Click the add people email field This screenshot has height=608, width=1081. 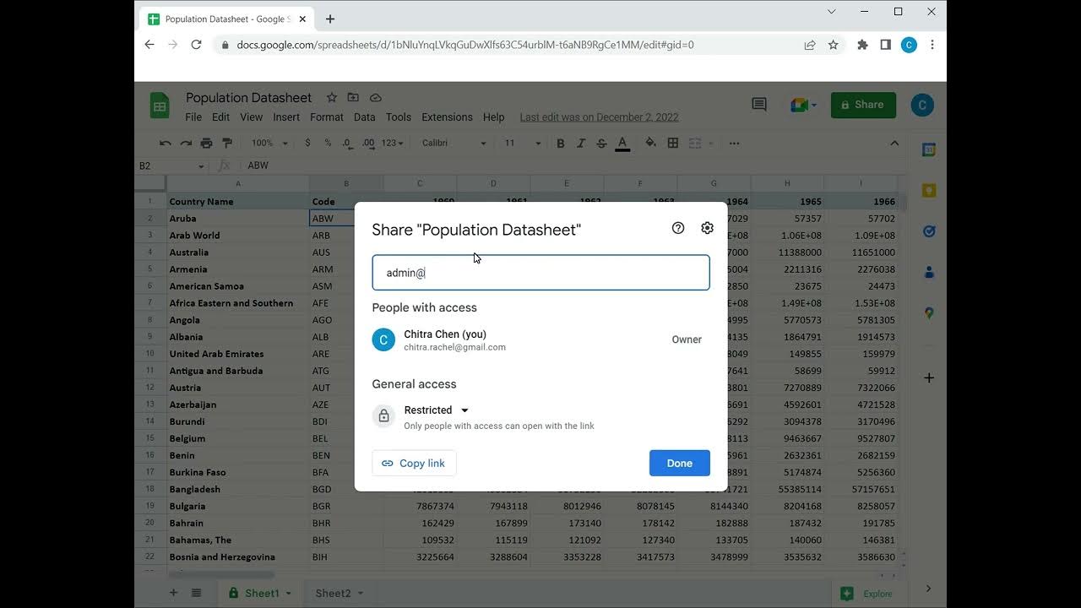point(540,273)
